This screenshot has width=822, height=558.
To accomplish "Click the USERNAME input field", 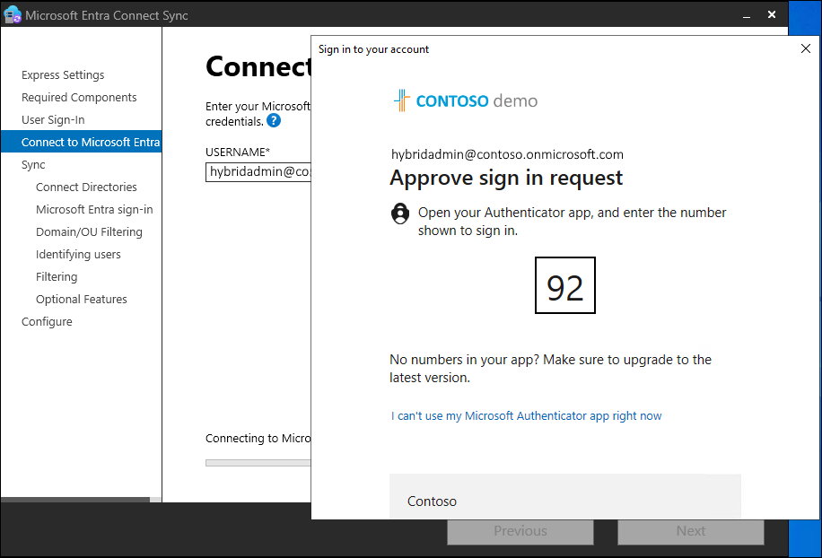I will point(258,172).
